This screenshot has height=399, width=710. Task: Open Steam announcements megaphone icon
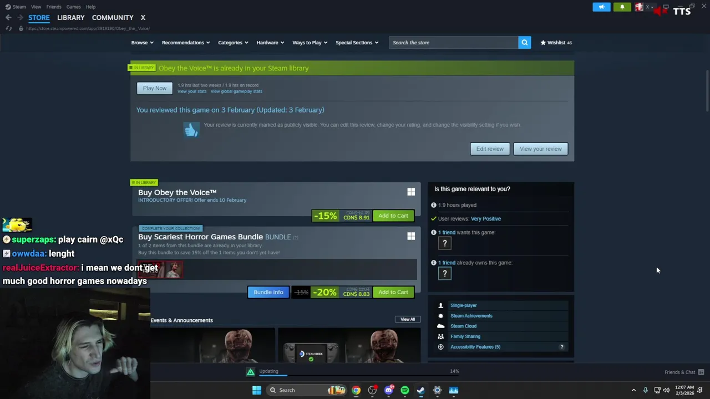(601, 7)
